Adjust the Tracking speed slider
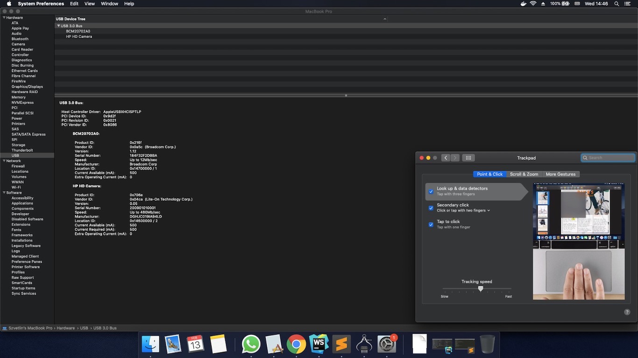Image resolution: width=638 pixels, height=358 pixels. tap(481, 289)
